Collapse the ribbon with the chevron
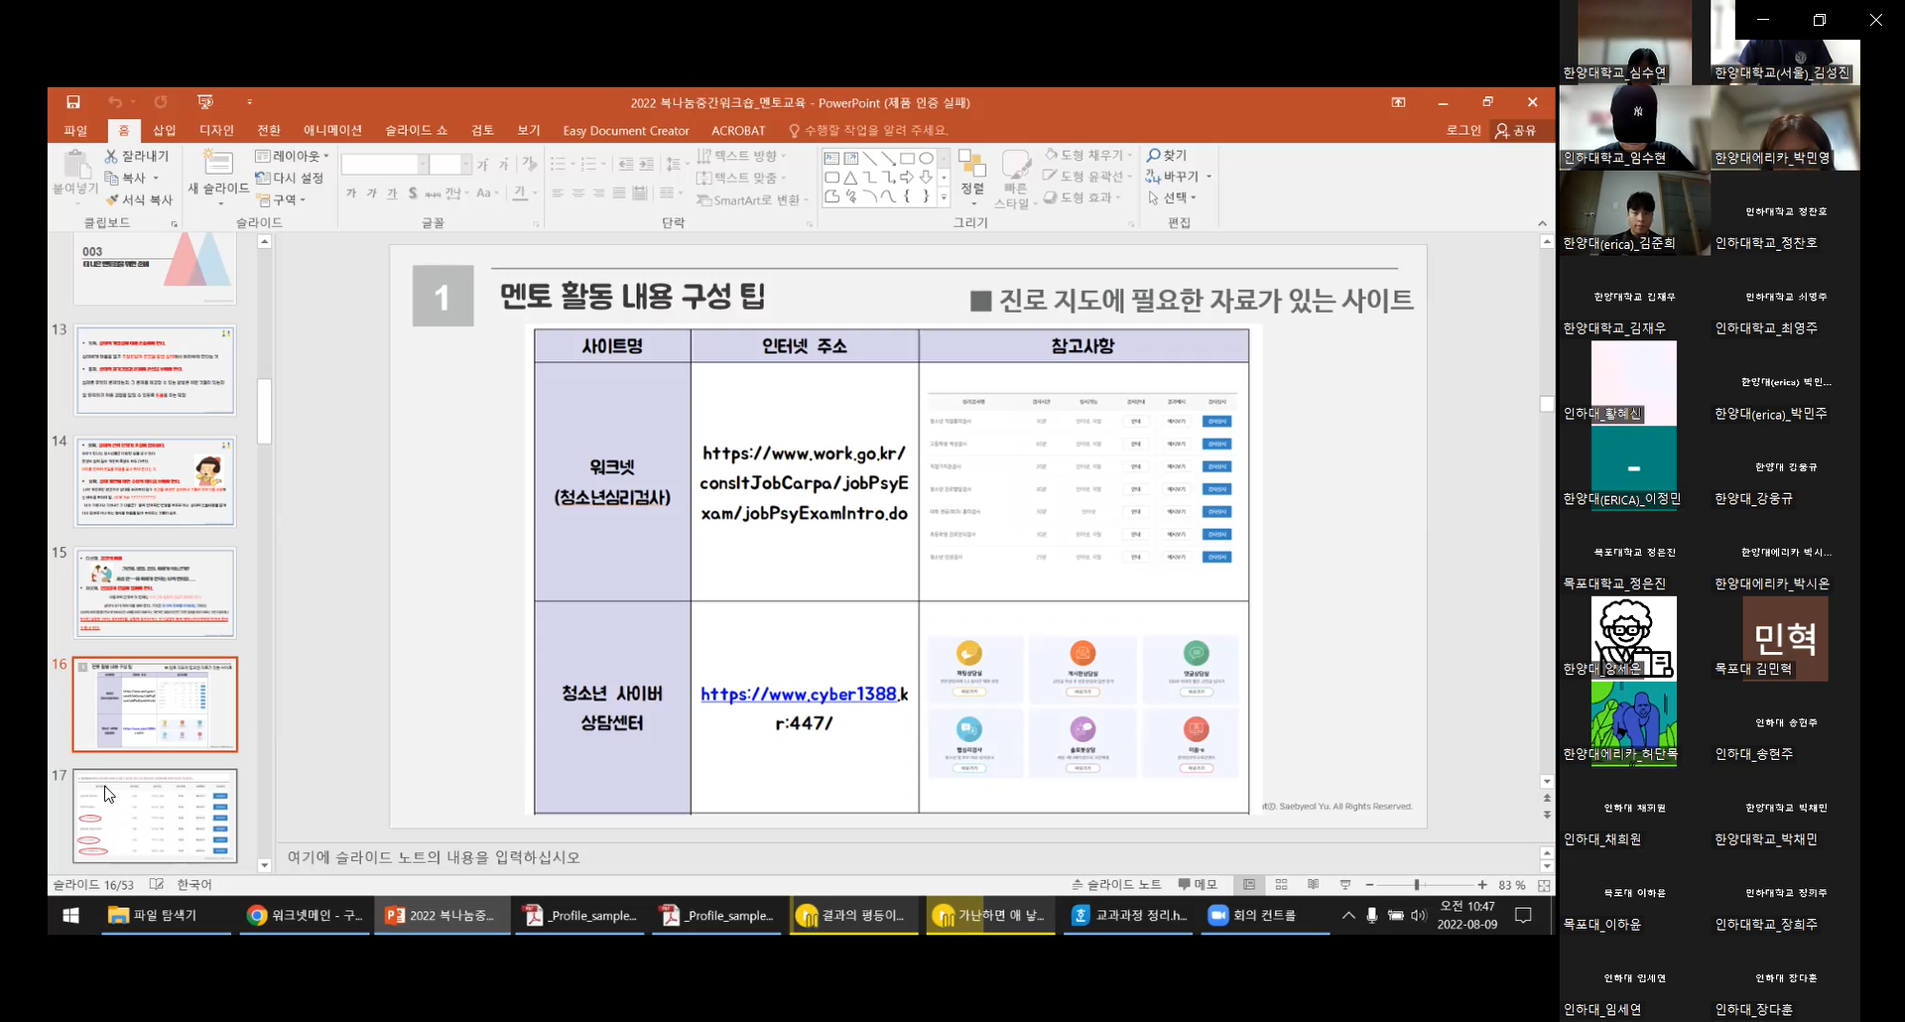Image resolution: width=1905 pixels, height=1022 pixels. [1542, 223]
